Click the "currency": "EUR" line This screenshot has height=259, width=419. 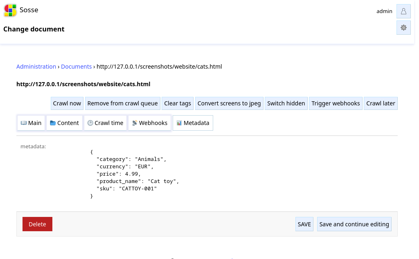click(125, 167)
